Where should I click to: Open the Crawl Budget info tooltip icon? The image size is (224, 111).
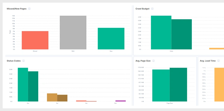pos(152,9)
